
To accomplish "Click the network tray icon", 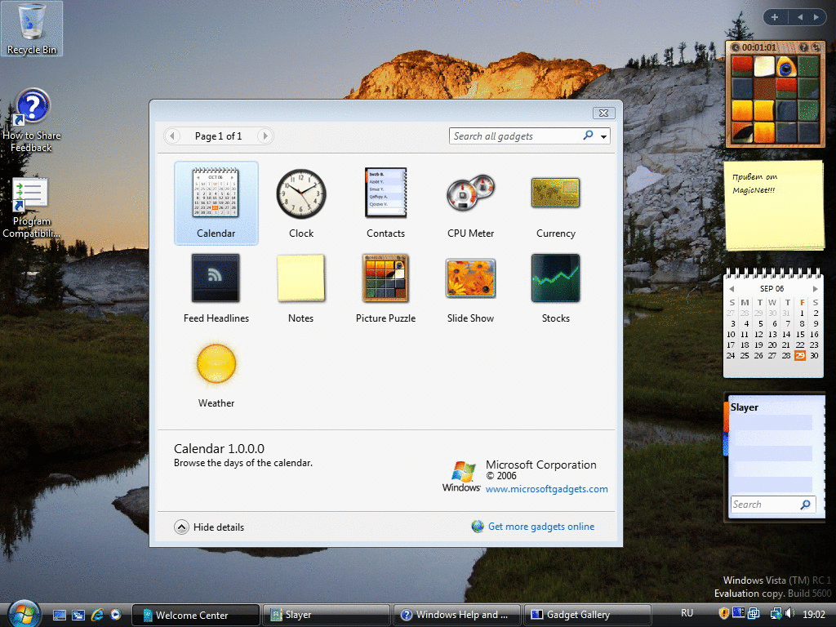I will (x=776, y=614).
